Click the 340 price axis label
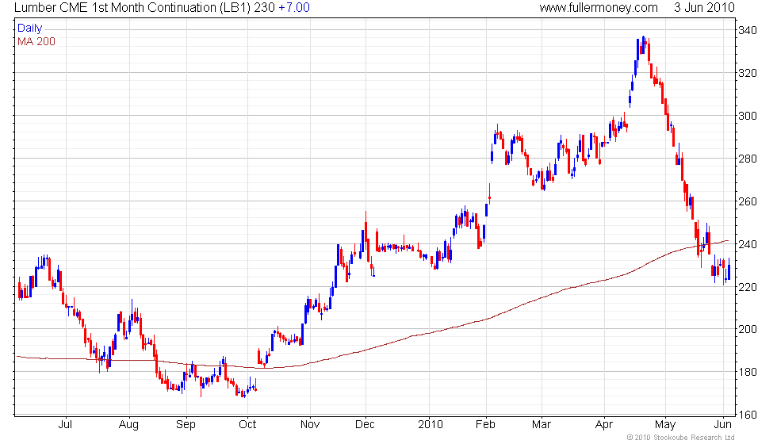This screenshot has width=777, height=444. click(748, 30)
